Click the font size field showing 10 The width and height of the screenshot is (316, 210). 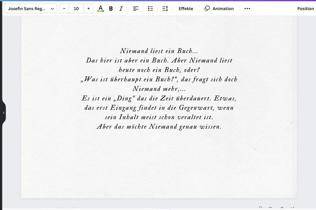pos(77,9)
